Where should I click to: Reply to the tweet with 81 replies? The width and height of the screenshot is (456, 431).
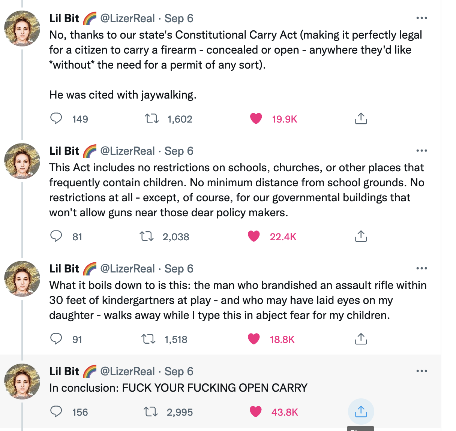point(56,236)
